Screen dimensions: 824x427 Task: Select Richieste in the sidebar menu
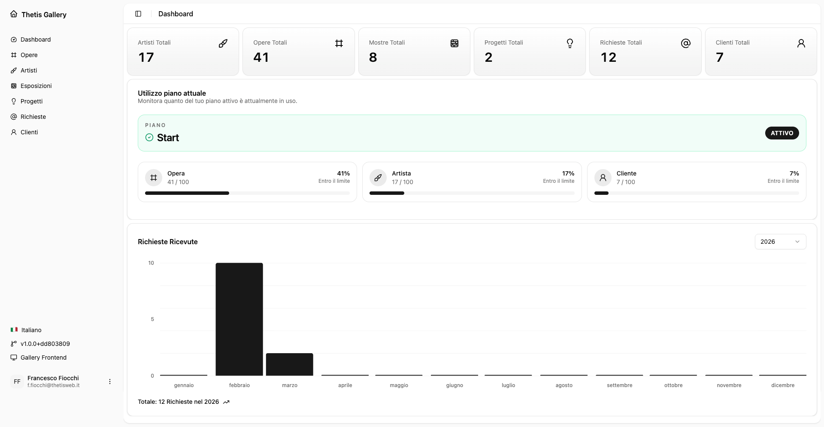click(33, 117)
